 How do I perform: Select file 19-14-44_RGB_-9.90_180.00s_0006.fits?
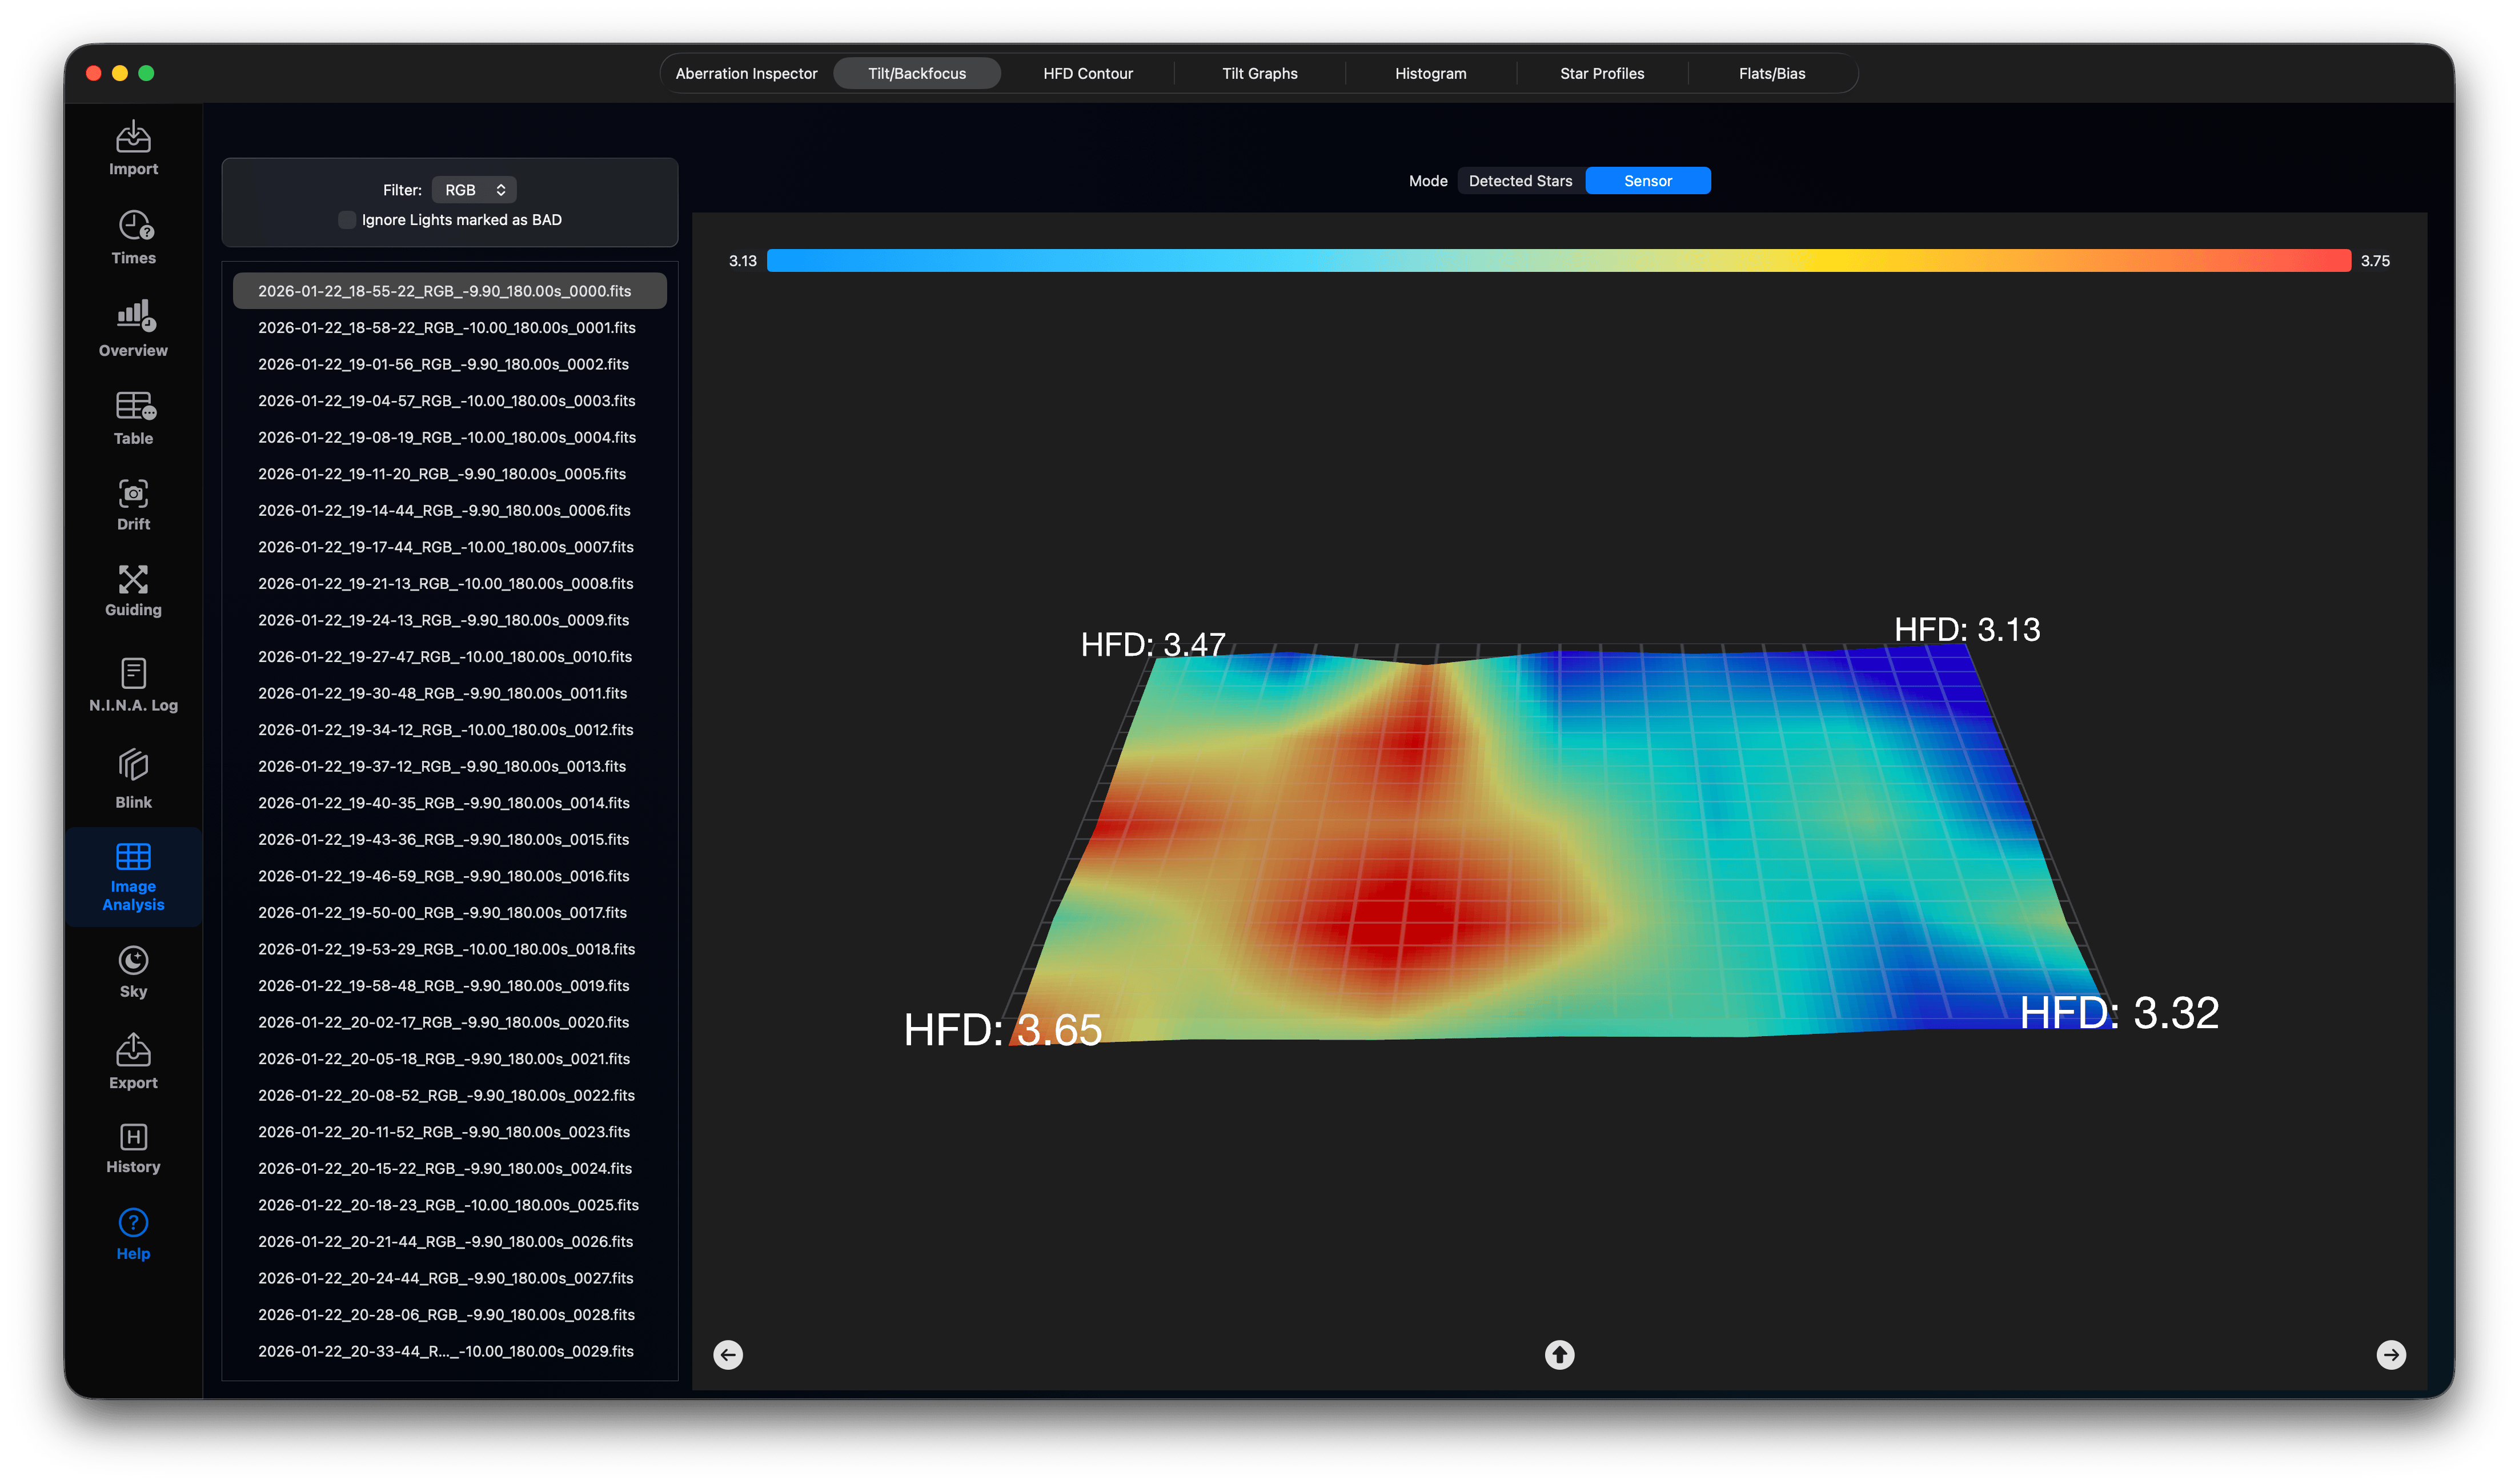[x=449, y=511]
